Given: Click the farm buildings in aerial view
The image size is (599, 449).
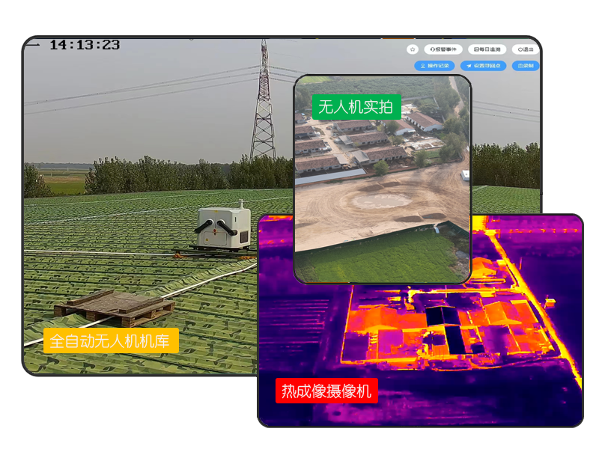Looking at the screenshot, I should click(352, 142).
